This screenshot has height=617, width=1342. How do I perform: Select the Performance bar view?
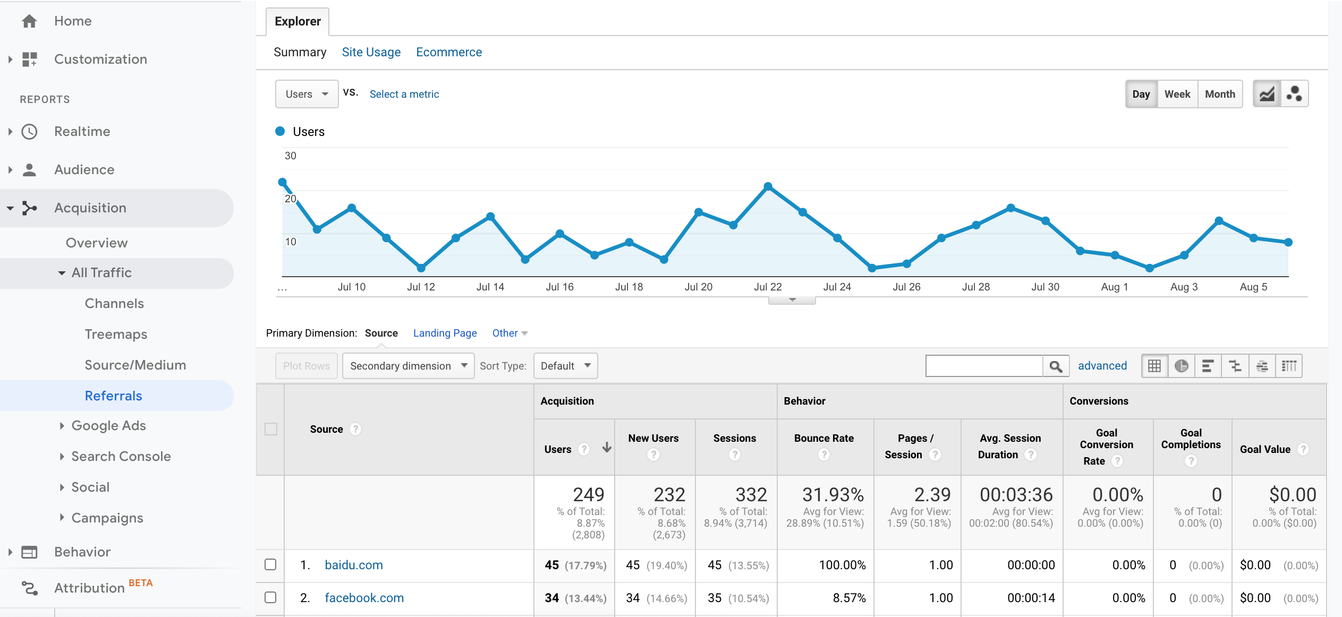click(x=1209, y=365)
